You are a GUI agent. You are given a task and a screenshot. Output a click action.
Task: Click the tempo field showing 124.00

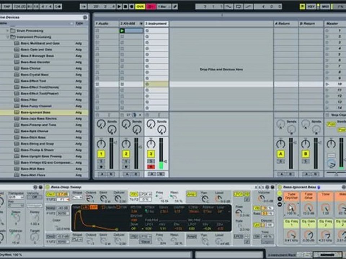click(19, 6)
